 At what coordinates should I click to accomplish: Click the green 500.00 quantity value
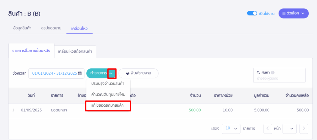[x=195, y=110]
